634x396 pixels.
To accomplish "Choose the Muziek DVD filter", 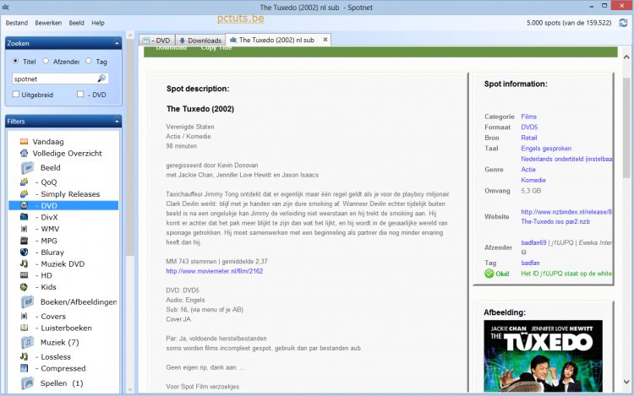I will tap(63, 263).
